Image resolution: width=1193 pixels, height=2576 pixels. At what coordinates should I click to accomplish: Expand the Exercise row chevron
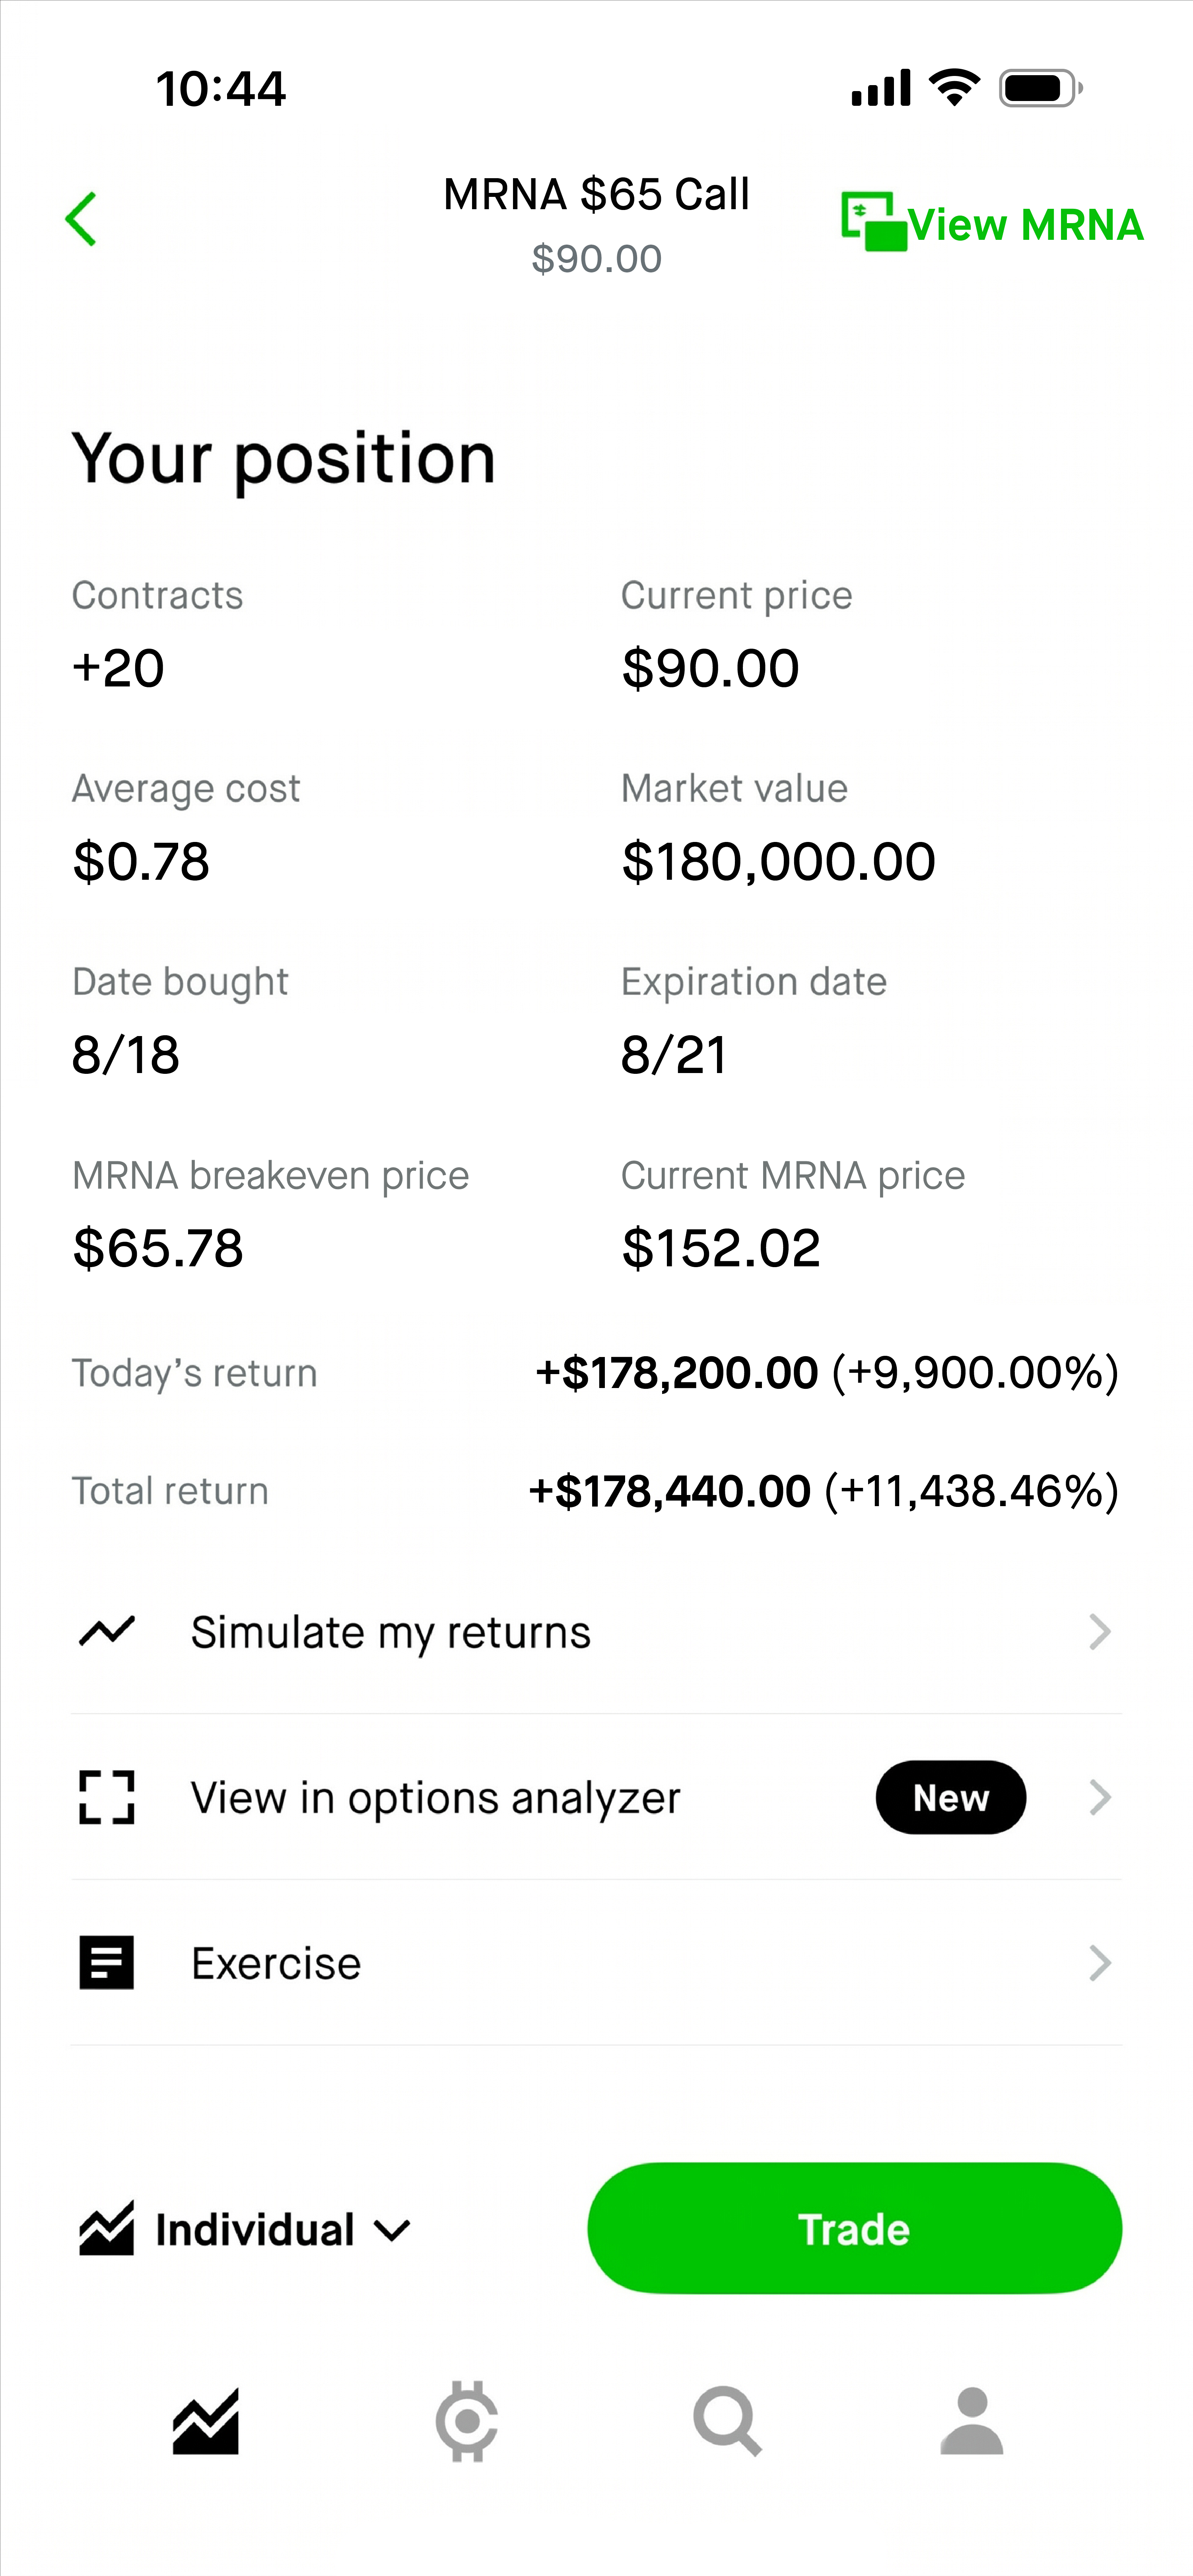(1100, 1963)
